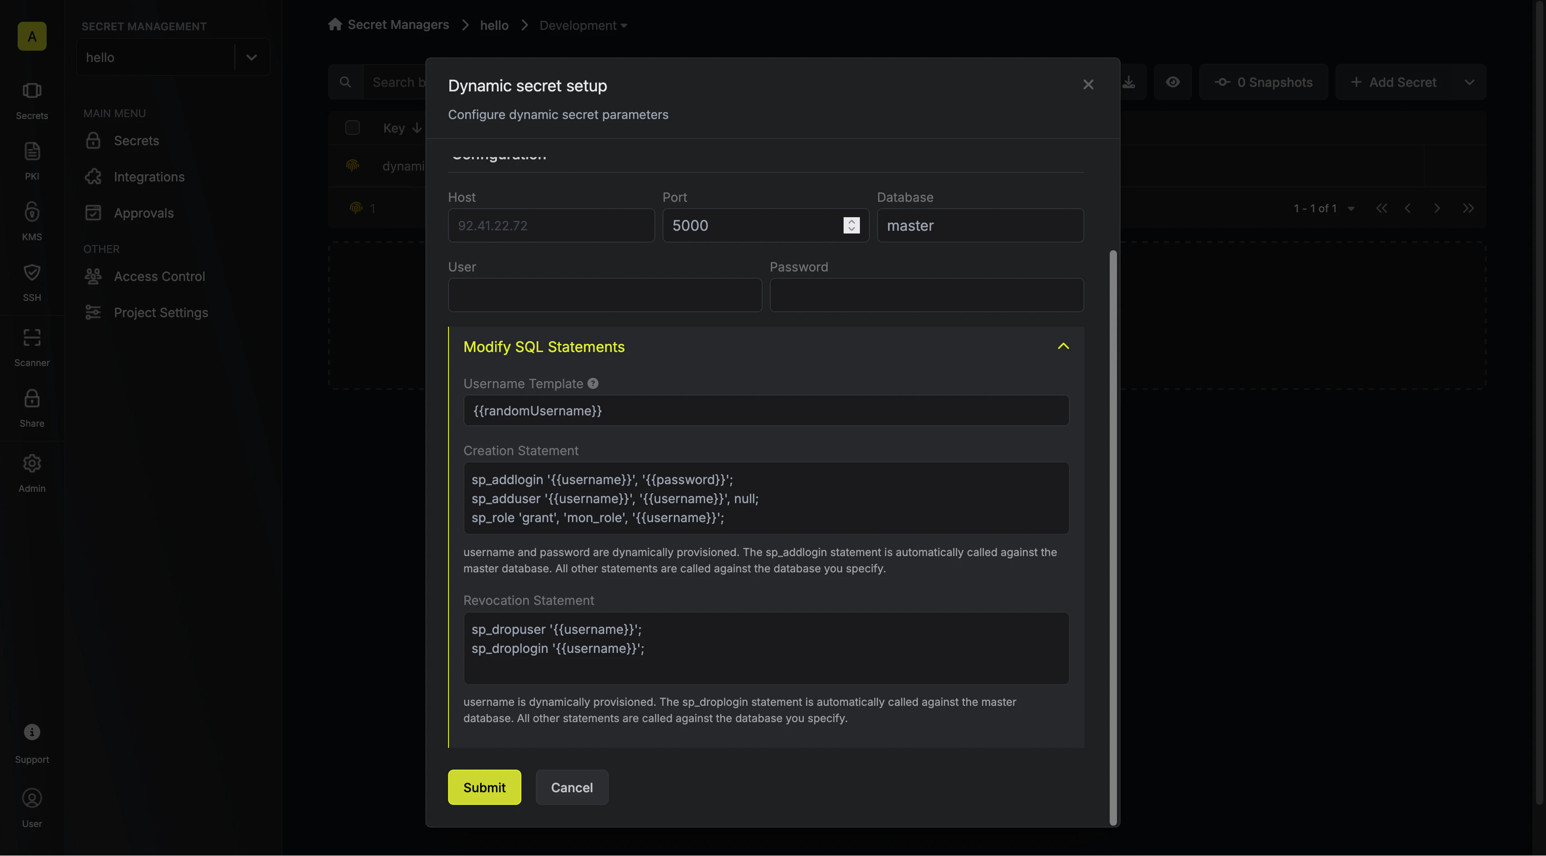Image resolution: width=1546 pixels, height=856 pixels.
Task: Toggle secret visibility eye icon
Action: [1173, 82]
